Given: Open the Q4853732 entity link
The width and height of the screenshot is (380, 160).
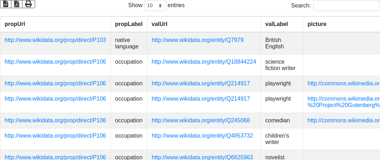Looking at the screenshot, I should point(202,136).
